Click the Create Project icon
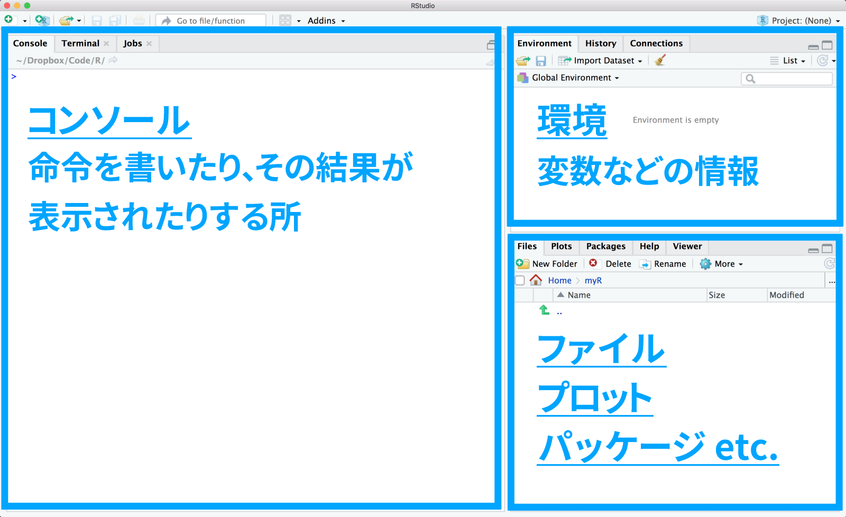846x517 pixels. pos(42,20)
